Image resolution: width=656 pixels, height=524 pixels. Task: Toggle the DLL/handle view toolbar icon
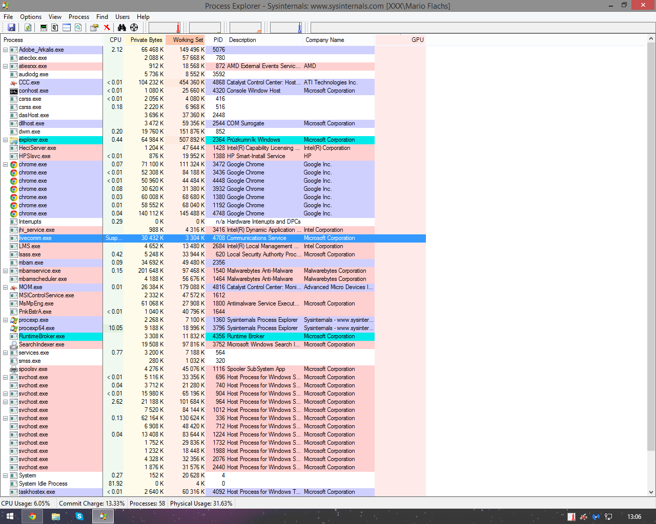click(78, 28)
